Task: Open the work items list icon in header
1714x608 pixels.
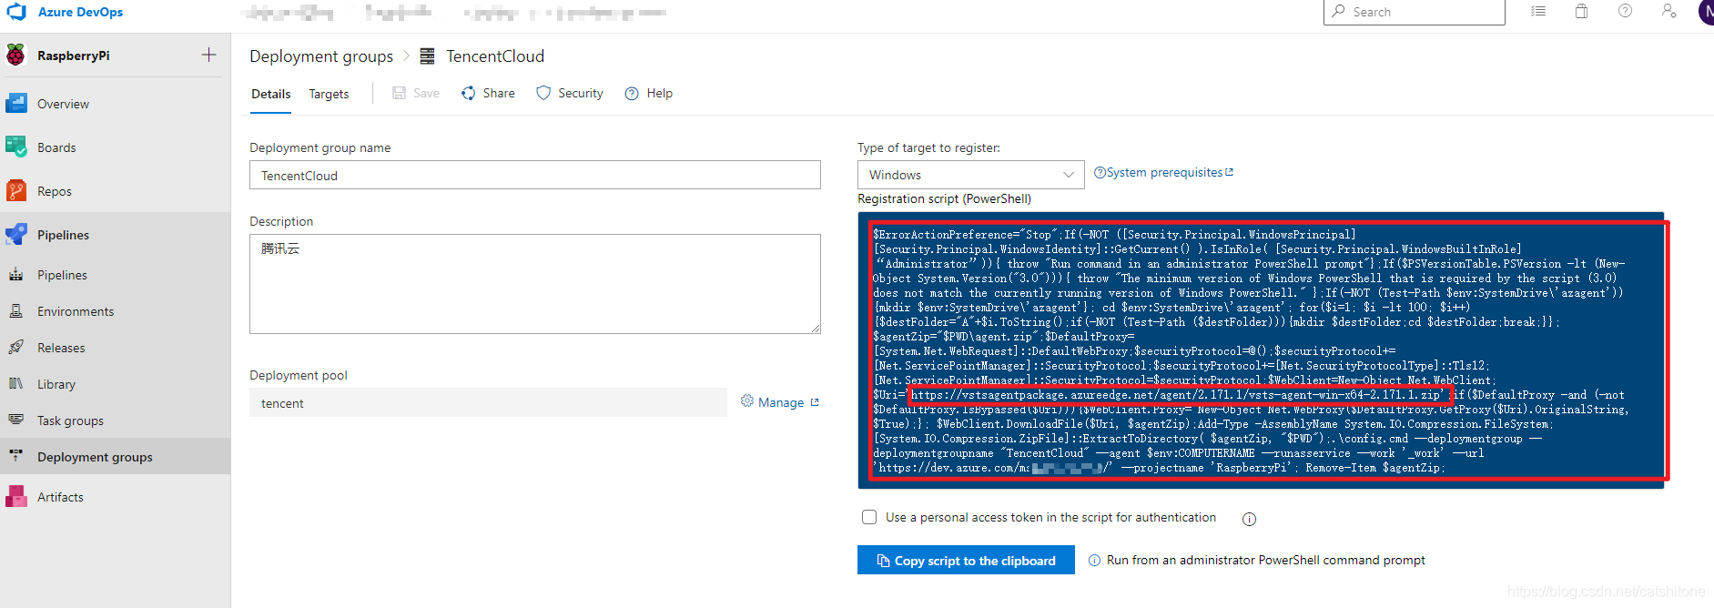Action: coord(1538,11)
